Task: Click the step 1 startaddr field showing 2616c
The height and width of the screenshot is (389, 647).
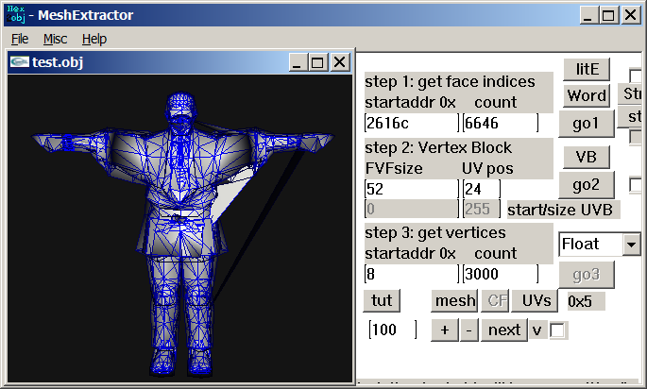Action: (x=412, y=123)
